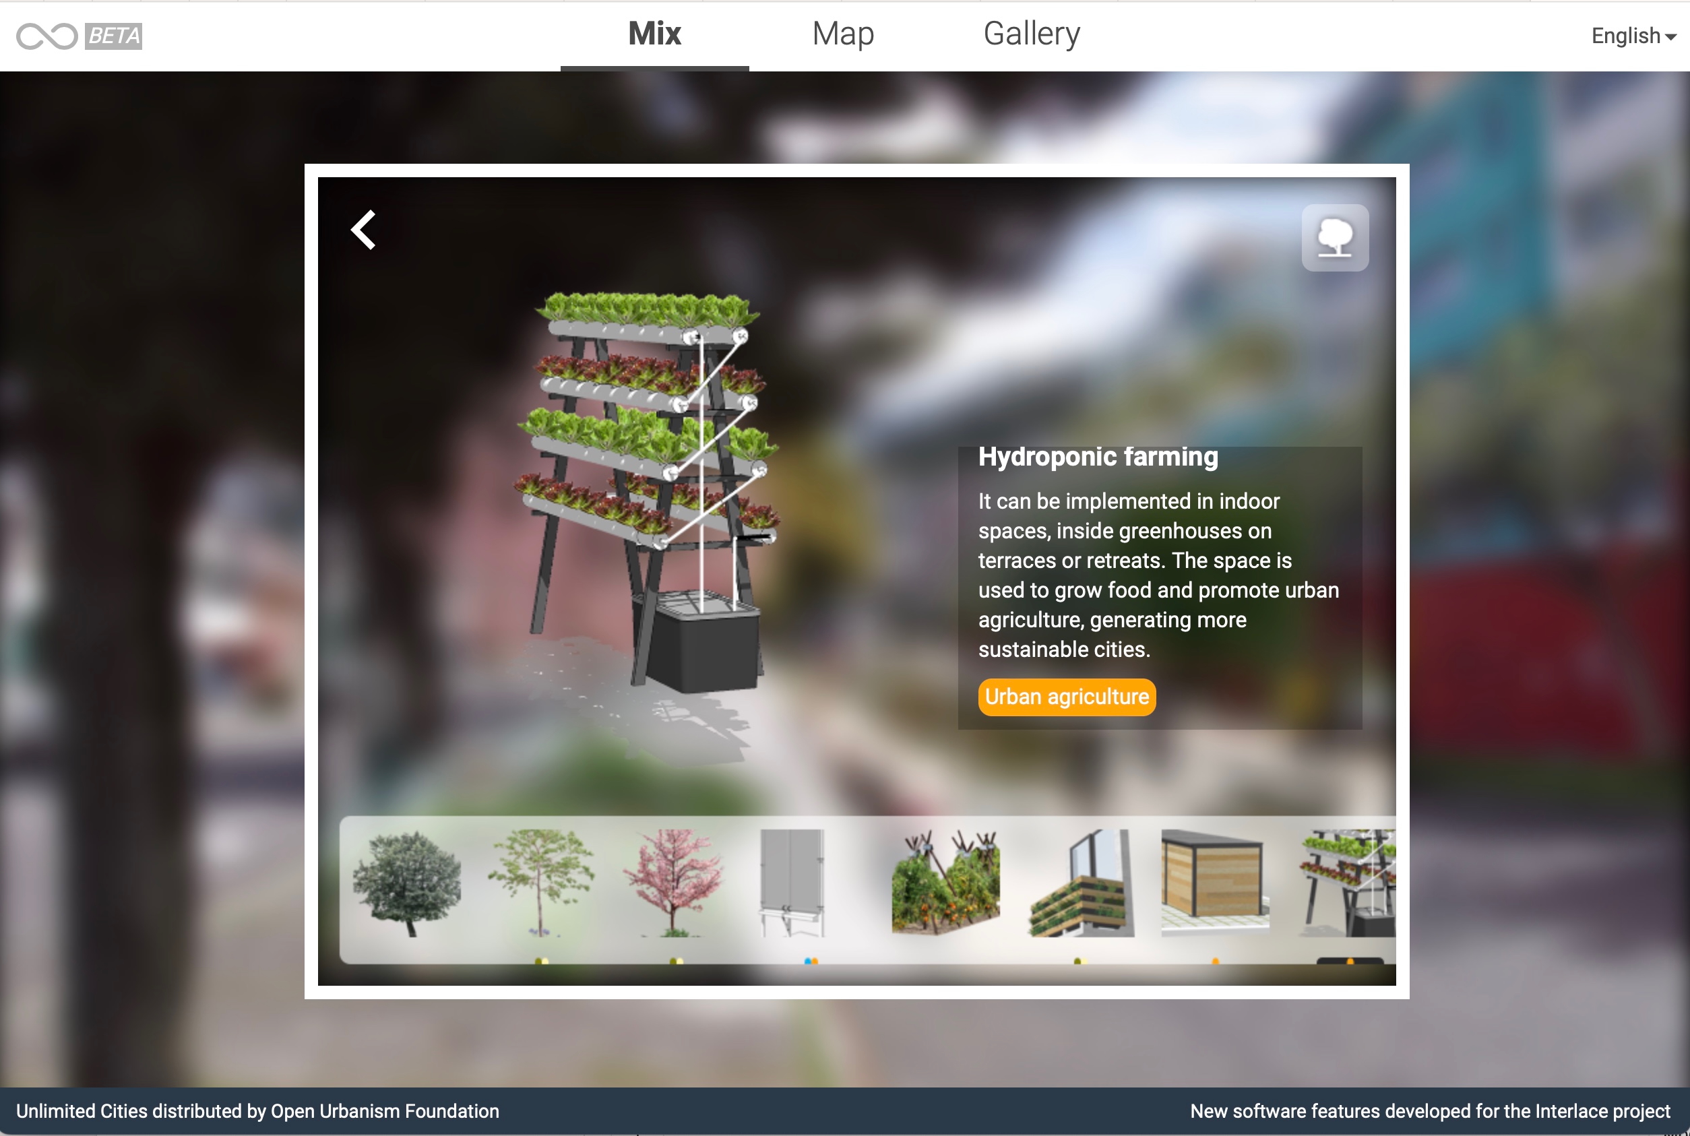This screenshot has width=1690, height=1136.
Task: Switch to the Map tab
Action: [842, 34]
